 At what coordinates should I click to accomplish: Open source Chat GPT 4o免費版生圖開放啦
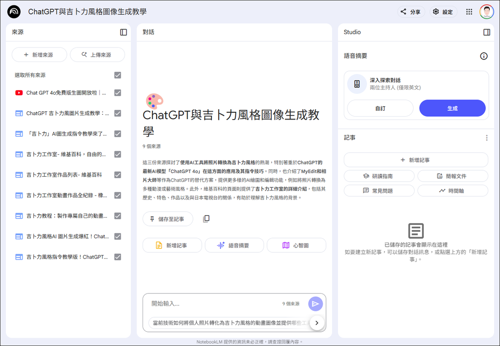pyautogui.click(x=66, y=93)
